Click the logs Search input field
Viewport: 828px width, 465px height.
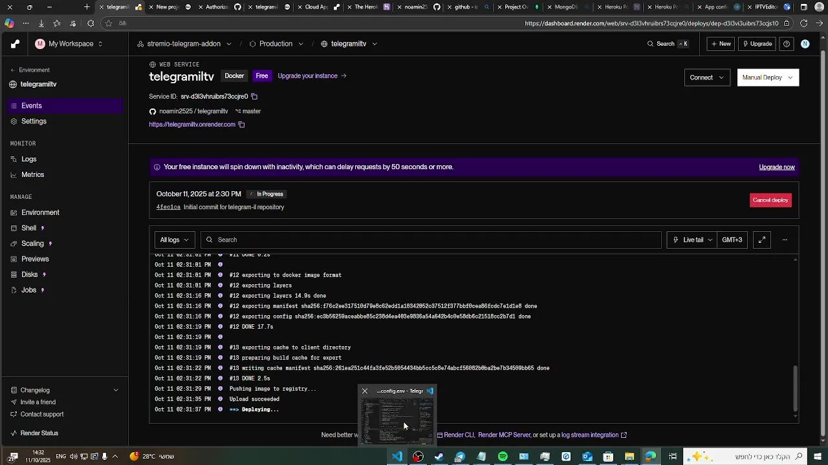[x=431, y=240]
